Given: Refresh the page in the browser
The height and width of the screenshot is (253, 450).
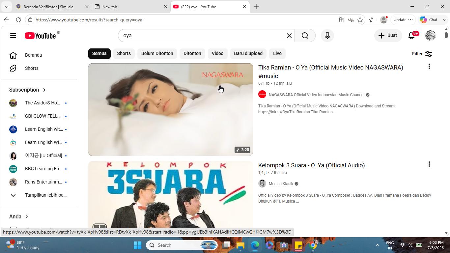Looking at the screenshot, I should 18,20.
